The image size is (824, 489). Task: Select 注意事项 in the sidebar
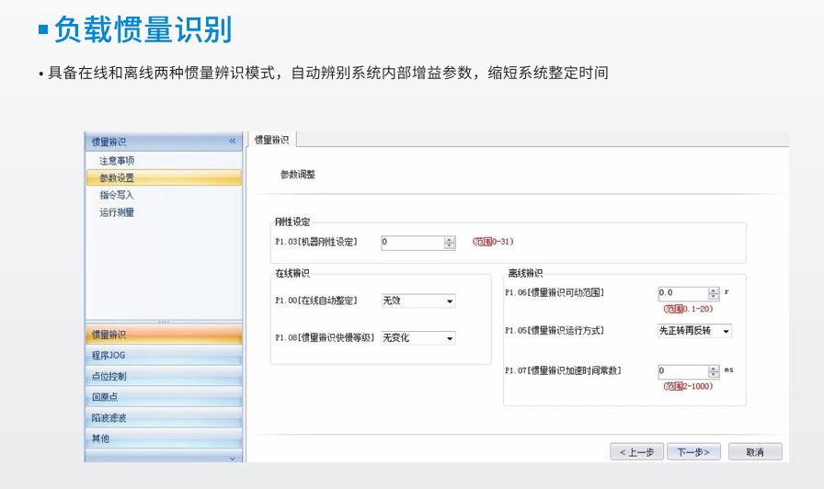coord(117,160)
